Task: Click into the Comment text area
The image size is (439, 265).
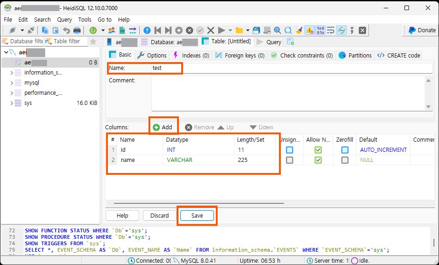Action: (288, 93)
